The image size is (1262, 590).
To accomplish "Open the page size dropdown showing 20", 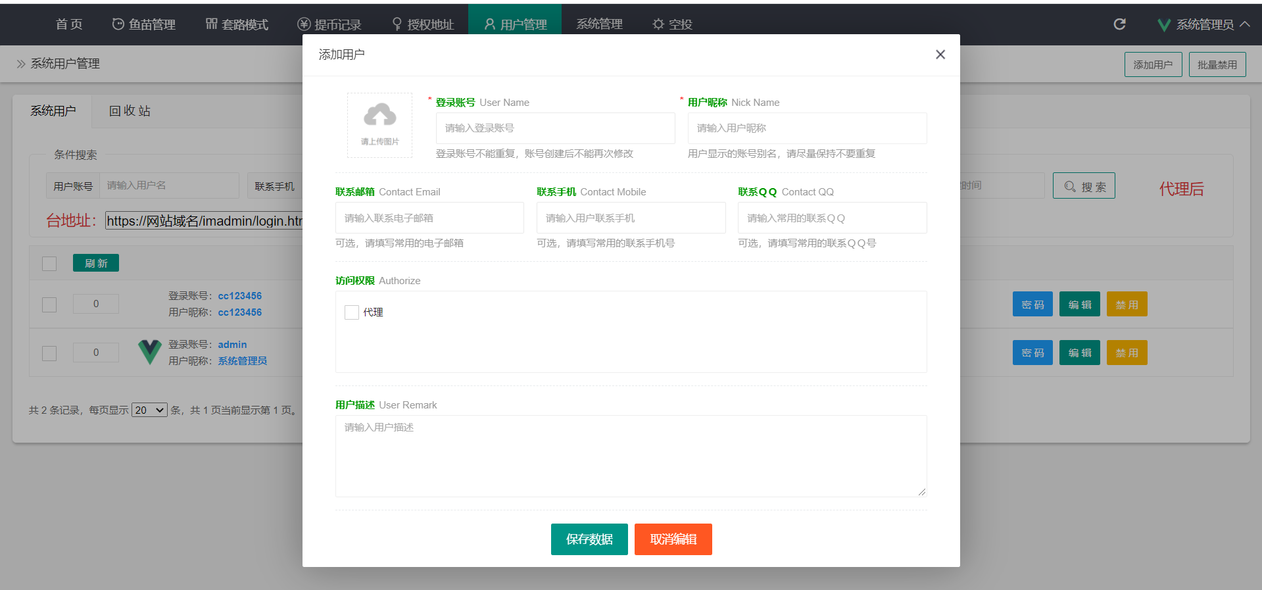I will [149, 410].
